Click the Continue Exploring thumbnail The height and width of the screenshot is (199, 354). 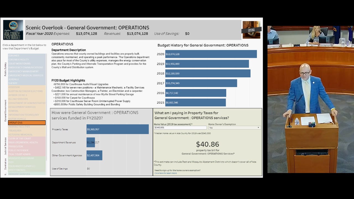(251, 30)
